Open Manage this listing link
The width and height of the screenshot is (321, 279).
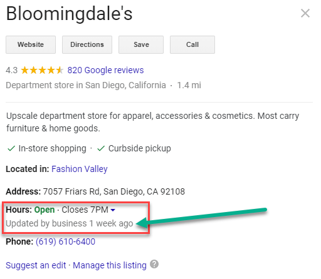110,265
